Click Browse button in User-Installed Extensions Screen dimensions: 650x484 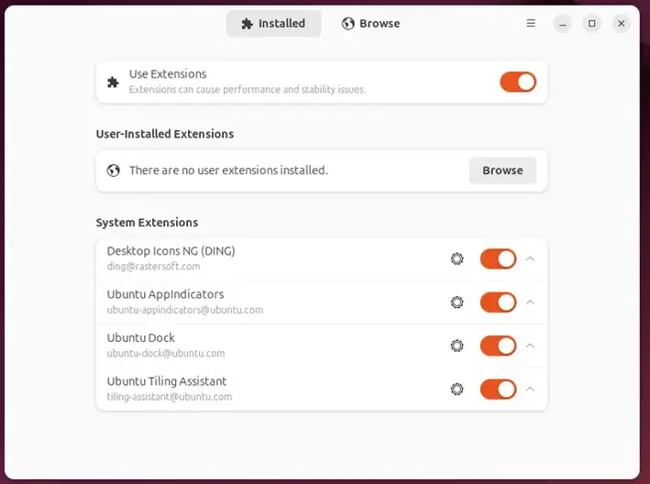(x=502, y=170)
